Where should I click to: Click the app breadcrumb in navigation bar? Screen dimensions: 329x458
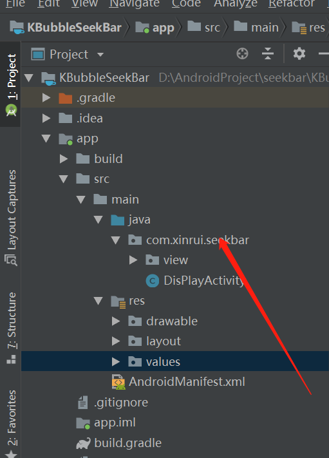click(155, 28)
